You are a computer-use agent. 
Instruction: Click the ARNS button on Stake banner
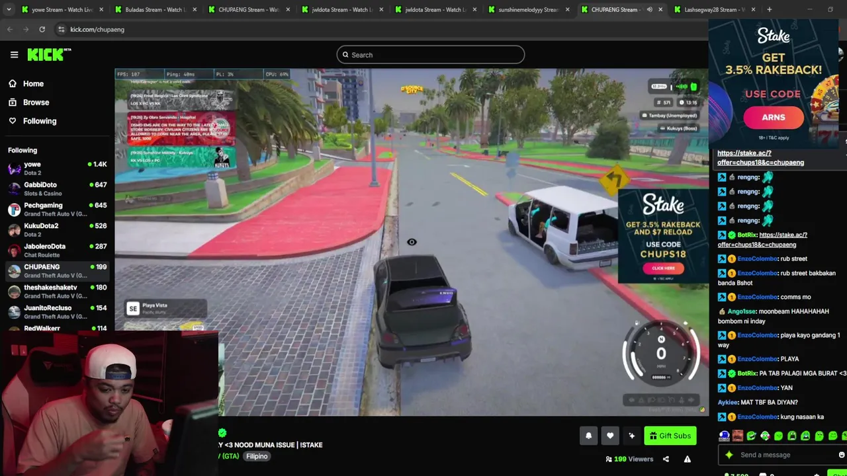773,118
